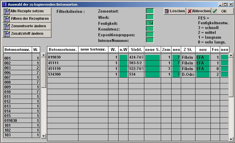Click the 'Alle Rezepte setzen' icon
Image resolution: width=235 pixels, height=143 pixels.
(7, 11)
